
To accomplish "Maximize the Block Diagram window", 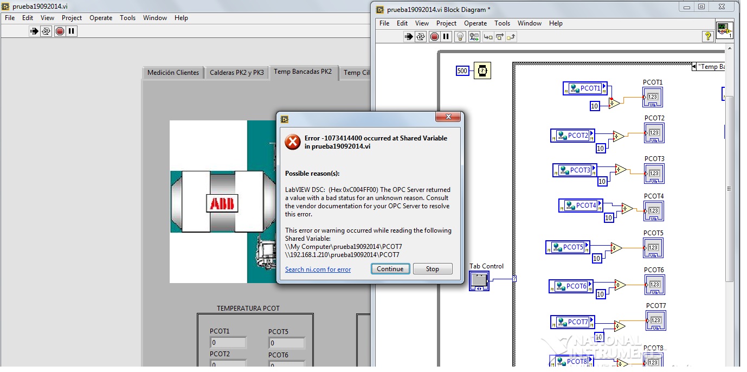I will point(701,7).
